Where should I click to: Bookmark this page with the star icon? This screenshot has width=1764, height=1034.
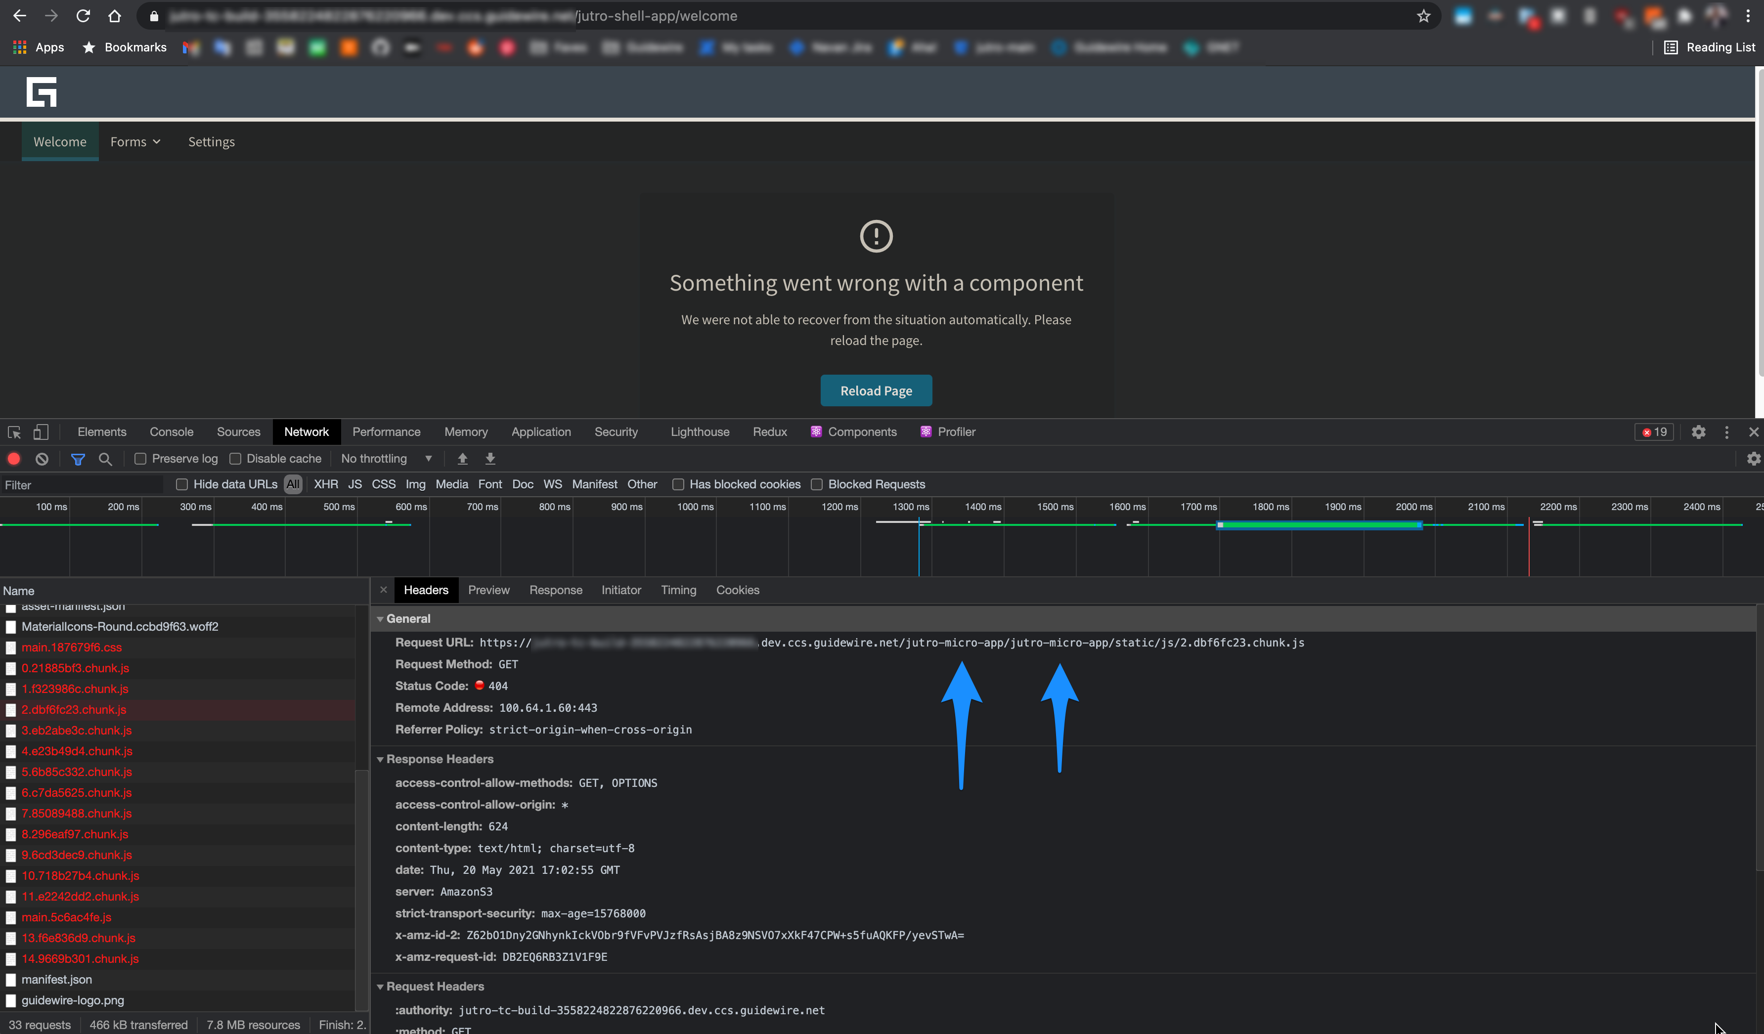click(1423, 15)
